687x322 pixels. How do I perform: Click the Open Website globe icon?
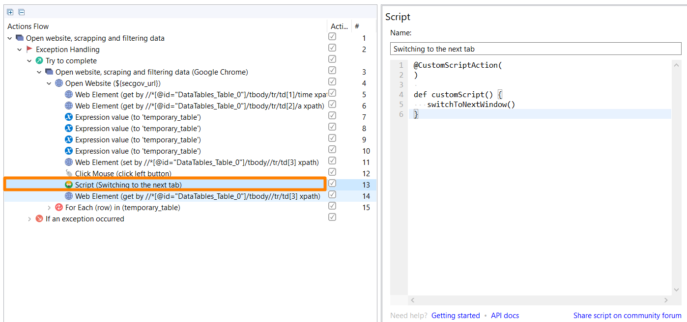click(59, 83)
